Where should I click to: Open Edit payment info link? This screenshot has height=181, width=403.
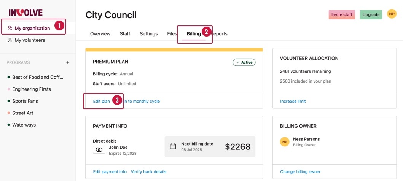click(110, 172)
